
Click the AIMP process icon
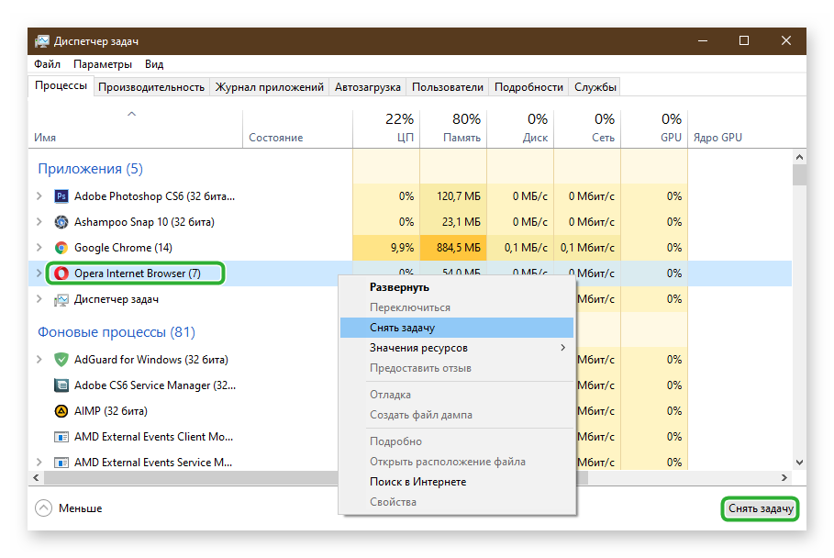pyautogui.click(x=61, y=411)
